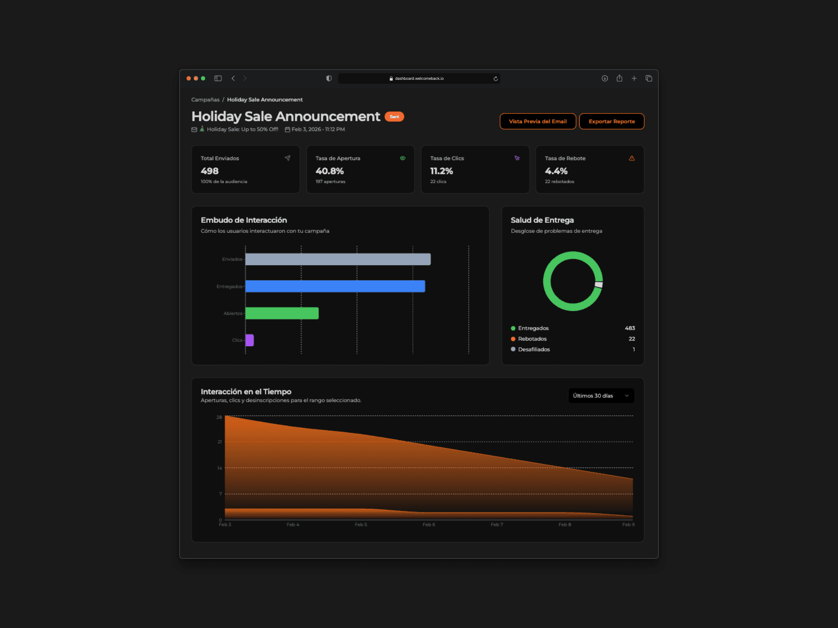The width and height of the screenshot is (838, 628).
Task: Open the browser downloads icon
Action: (x=604, y=78)
